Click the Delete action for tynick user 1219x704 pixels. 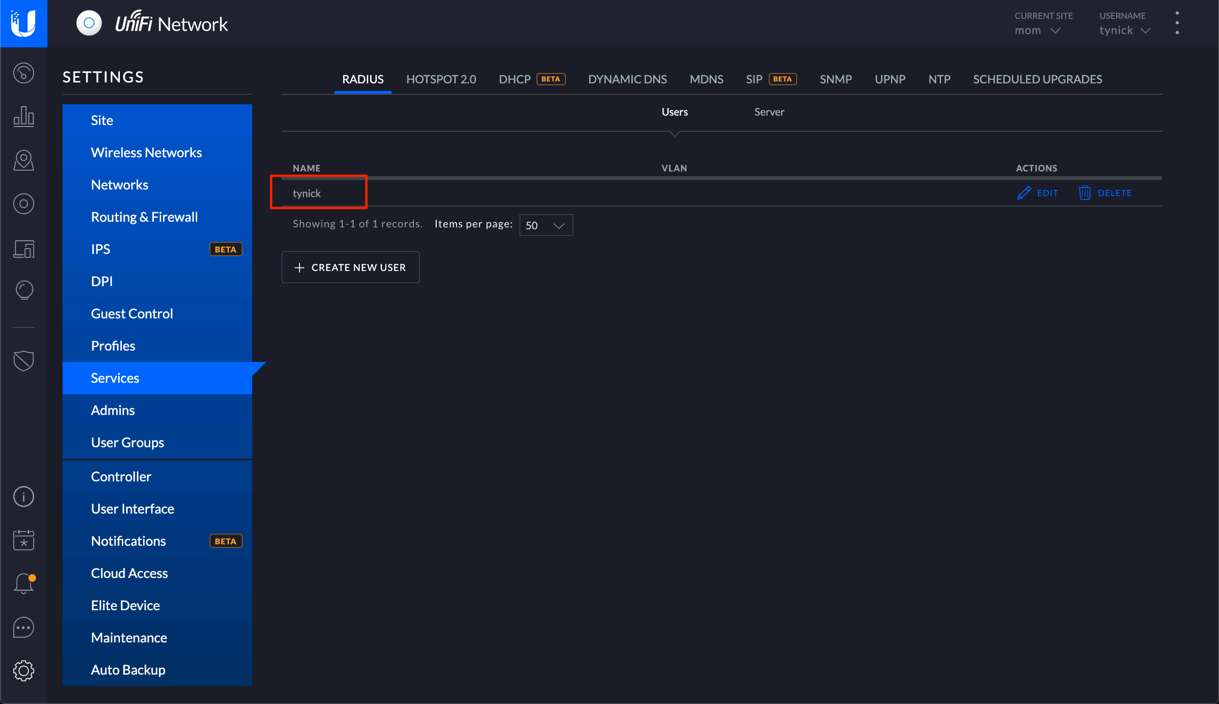pyautogui.click(x=1106, y=192)
